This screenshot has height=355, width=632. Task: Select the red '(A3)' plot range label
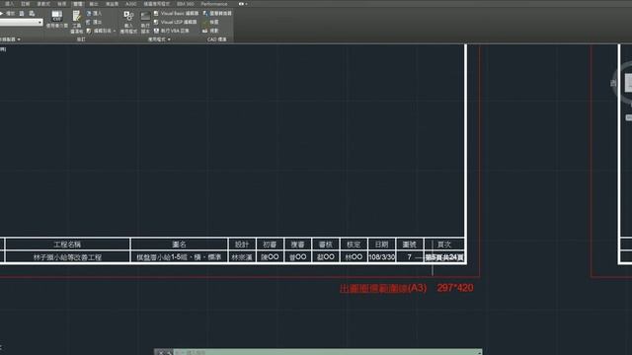(417, 288)
